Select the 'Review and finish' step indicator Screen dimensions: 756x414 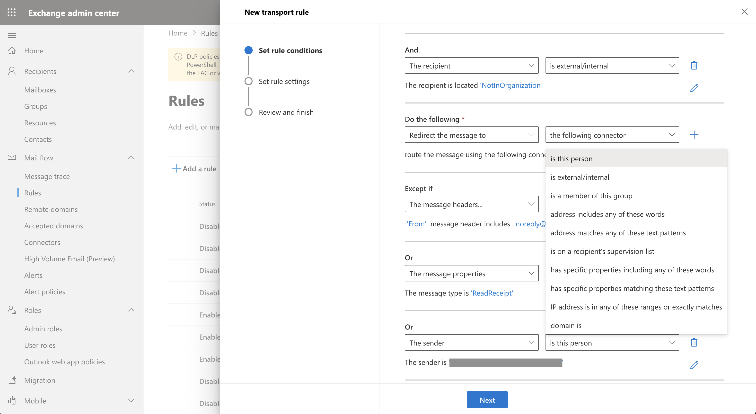pos(249,112)
